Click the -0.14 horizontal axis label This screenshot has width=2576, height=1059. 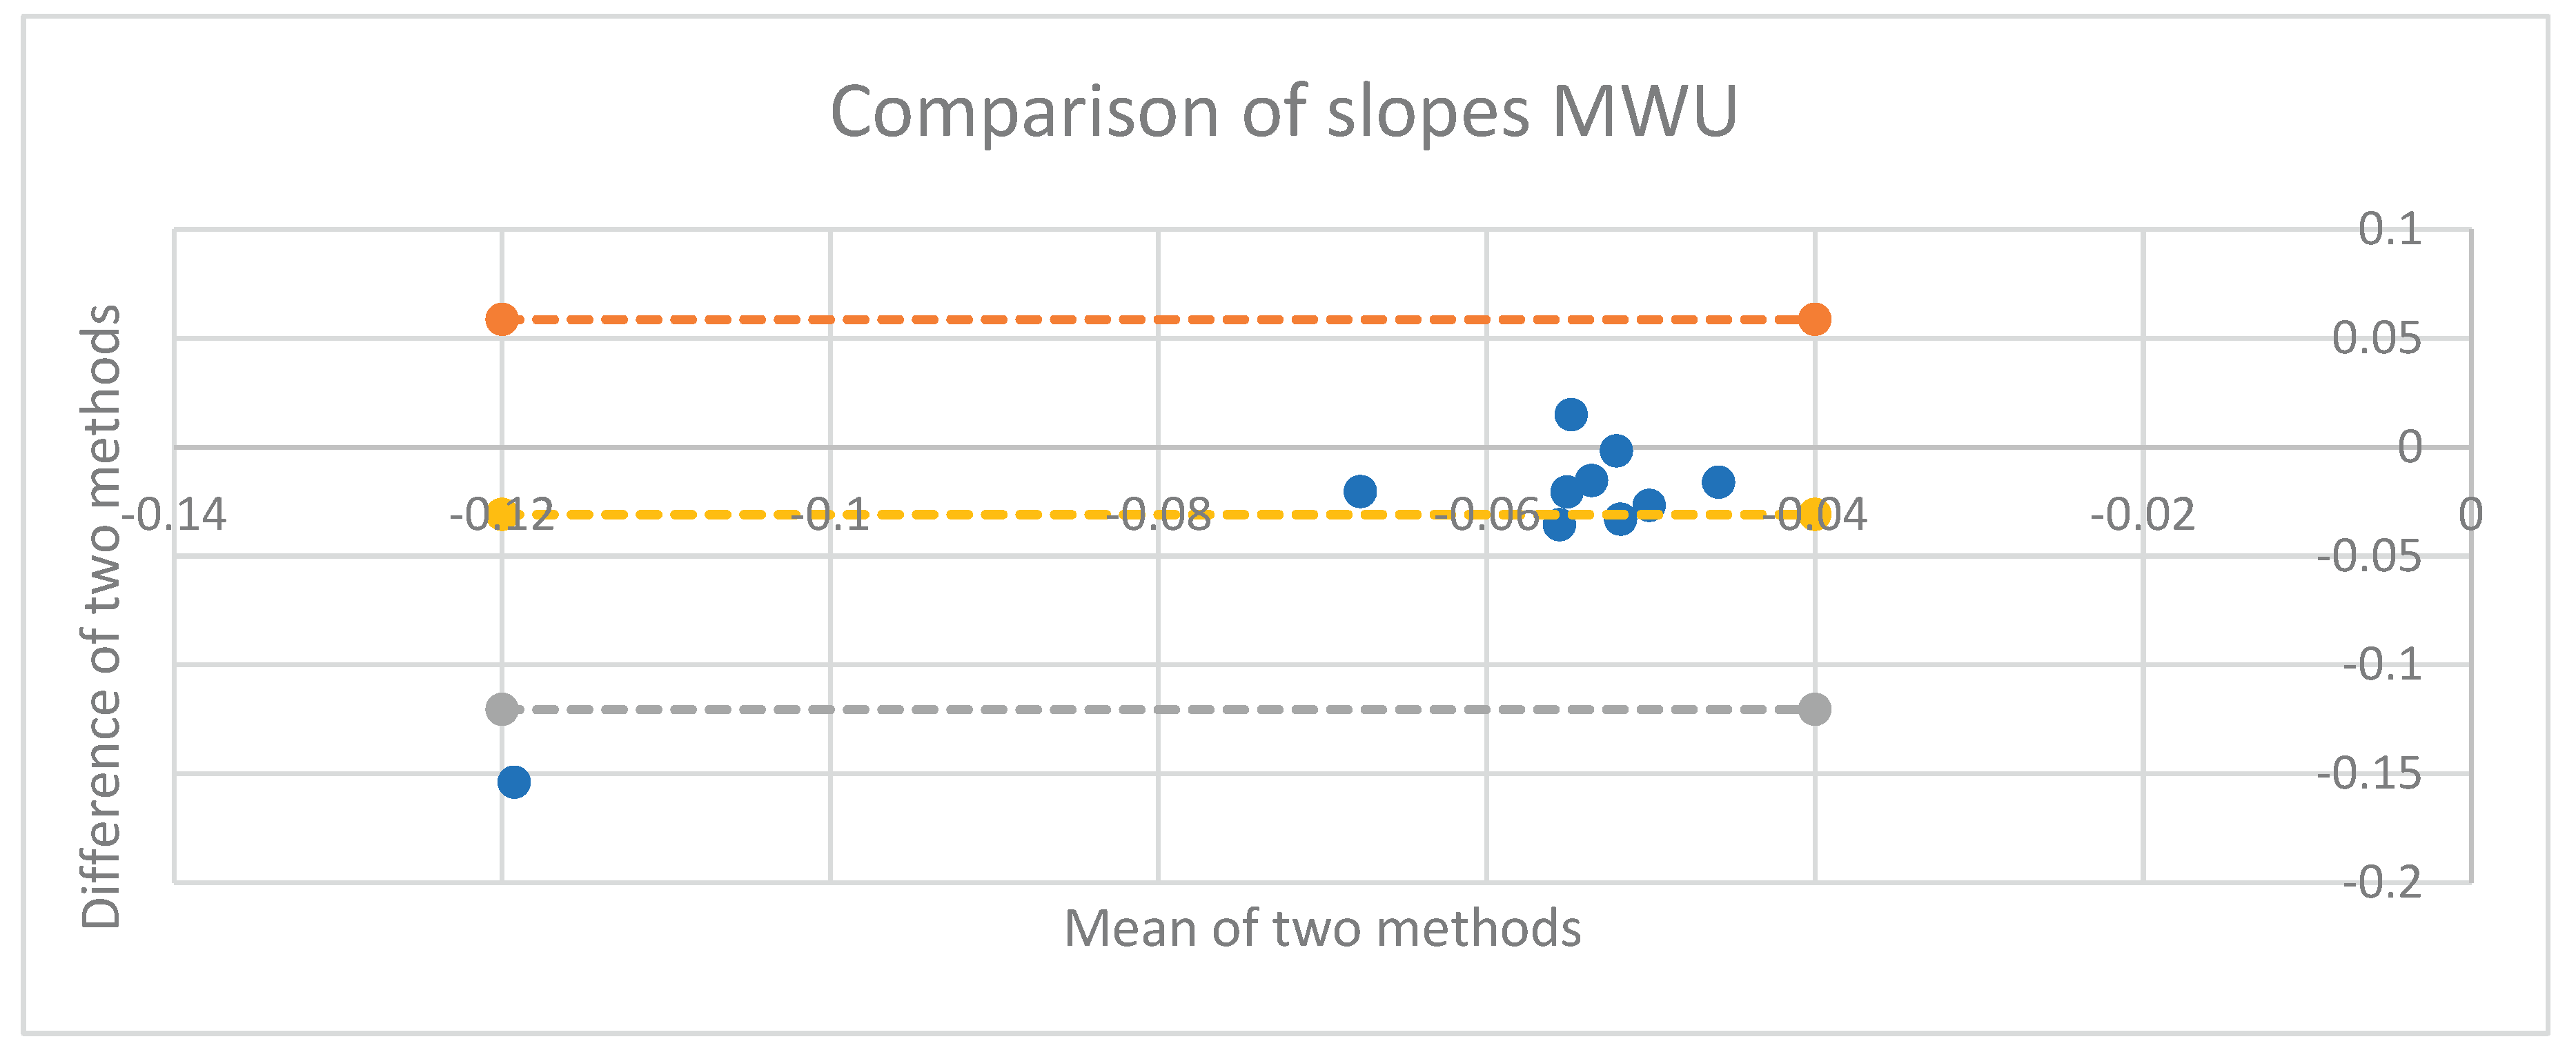(175, 515)
